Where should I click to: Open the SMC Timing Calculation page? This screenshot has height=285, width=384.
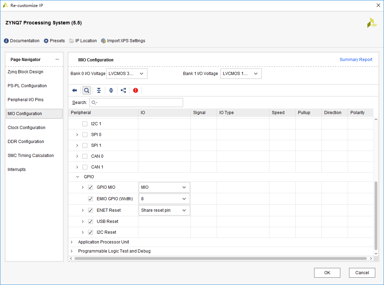[31, 156]
